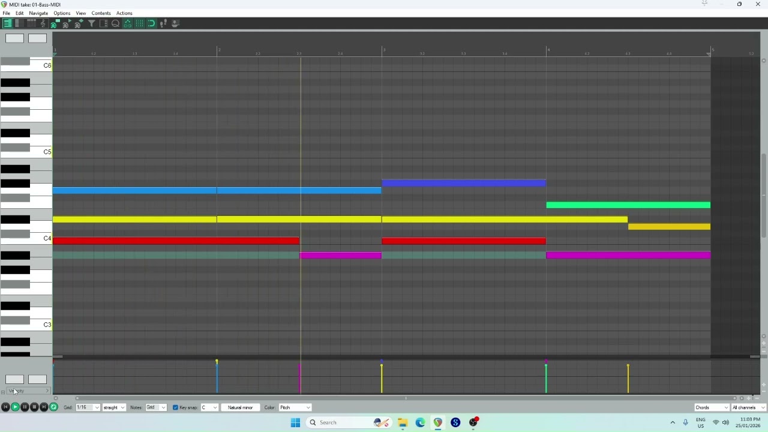This screenshot has height=432, width=768.
Task: Open the Options menu
Action: click(62, 13)
